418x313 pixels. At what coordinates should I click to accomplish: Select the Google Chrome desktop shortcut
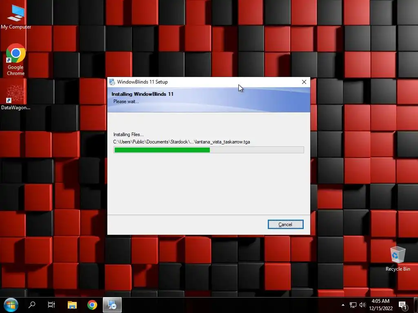tap(16, 60)
